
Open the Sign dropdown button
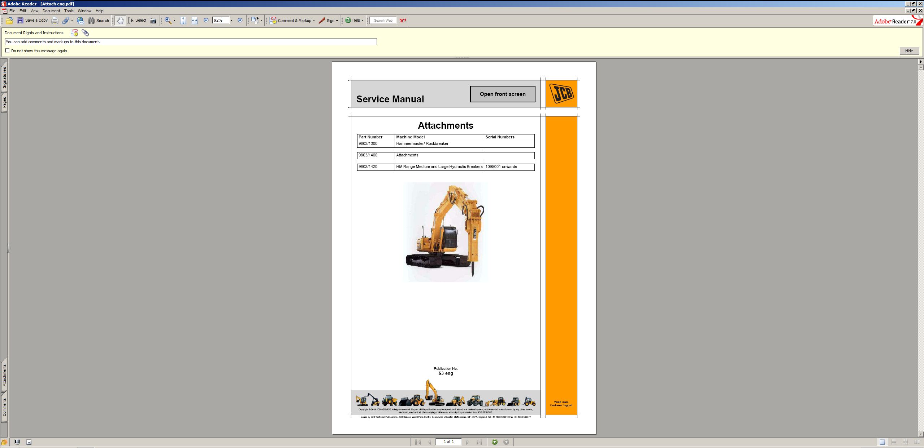(328, 21)
